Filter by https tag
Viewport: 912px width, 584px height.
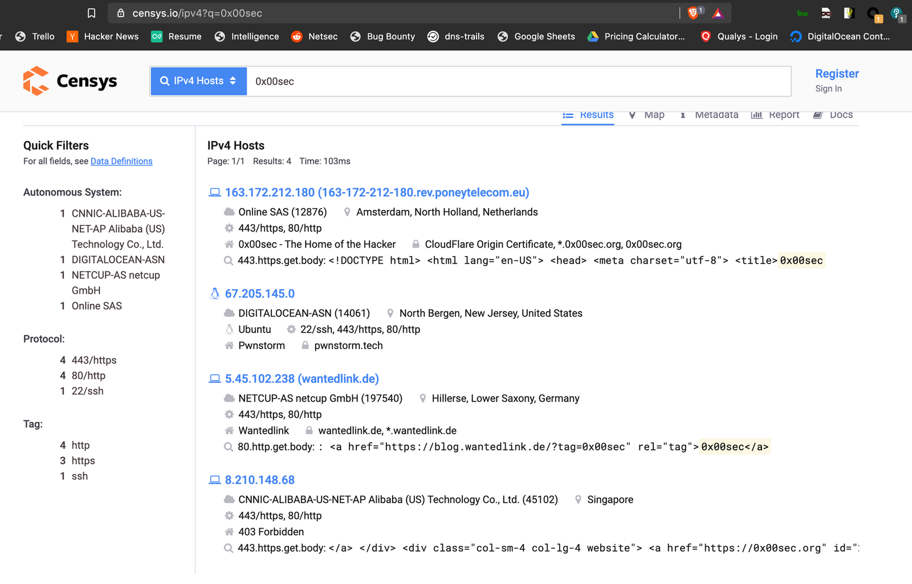click(83, 461)
